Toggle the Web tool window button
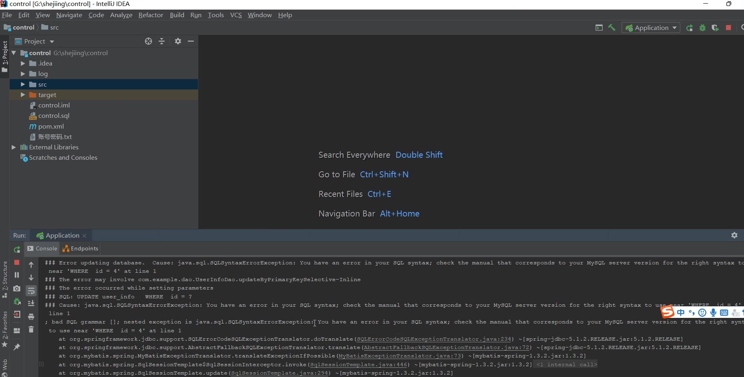 [5, 368]
